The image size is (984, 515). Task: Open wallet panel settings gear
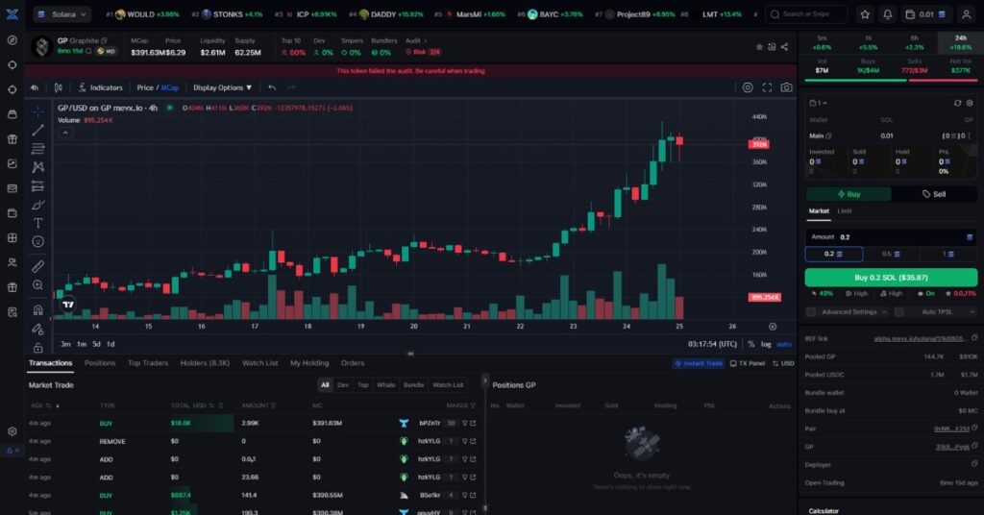970,103
